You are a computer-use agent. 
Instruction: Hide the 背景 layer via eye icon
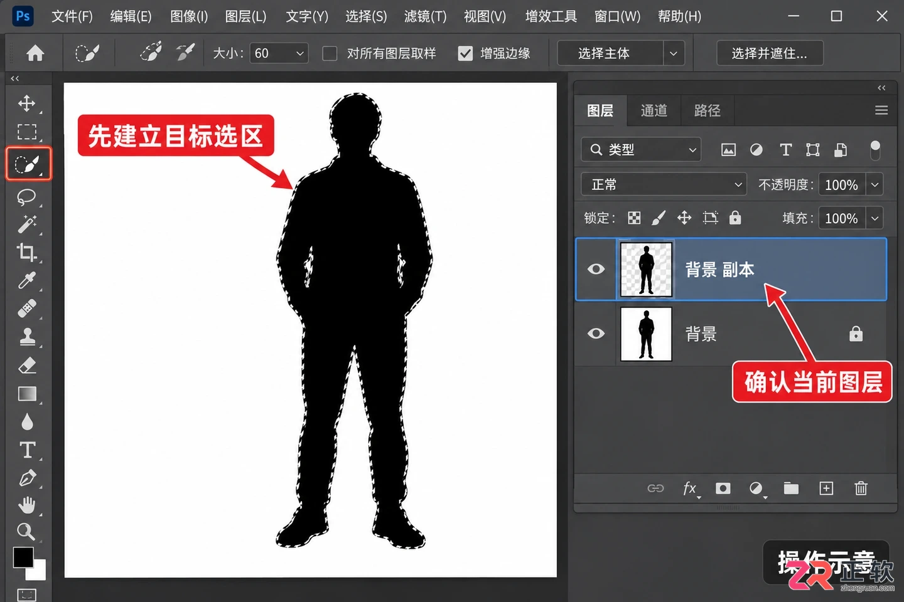(x=596, y=333)
